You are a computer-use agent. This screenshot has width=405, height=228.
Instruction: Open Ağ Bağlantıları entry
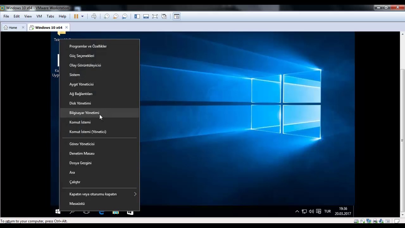[x=99, y=94]
